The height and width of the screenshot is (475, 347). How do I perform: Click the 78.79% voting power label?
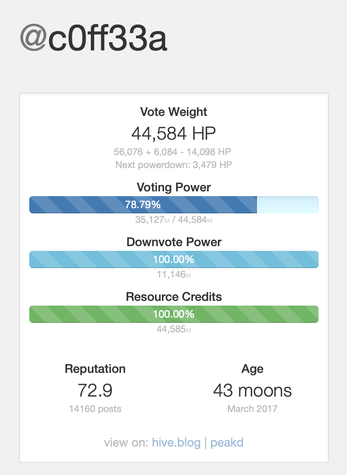click(143, 205)
